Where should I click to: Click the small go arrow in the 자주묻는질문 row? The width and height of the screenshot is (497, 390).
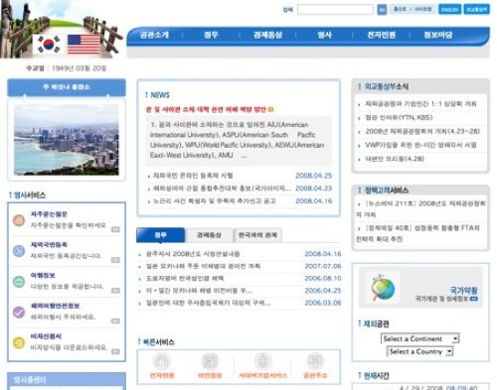pyautogui.click(x=115, y=229)
